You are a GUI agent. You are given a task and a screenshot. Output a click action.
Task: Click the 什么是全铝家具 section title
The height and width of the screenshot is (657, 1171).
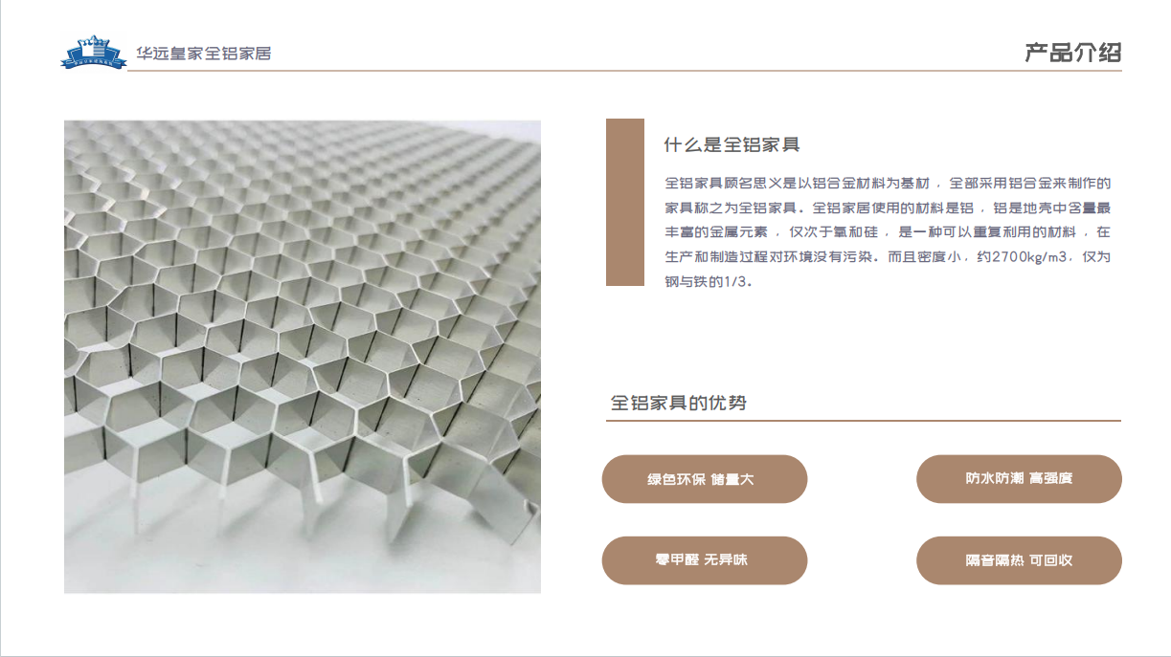(x=732, y=145)
